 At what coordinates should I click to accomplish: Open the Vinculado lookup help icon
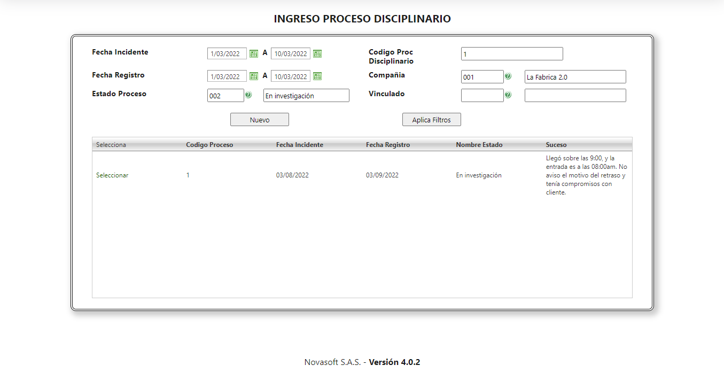(508, 95)
